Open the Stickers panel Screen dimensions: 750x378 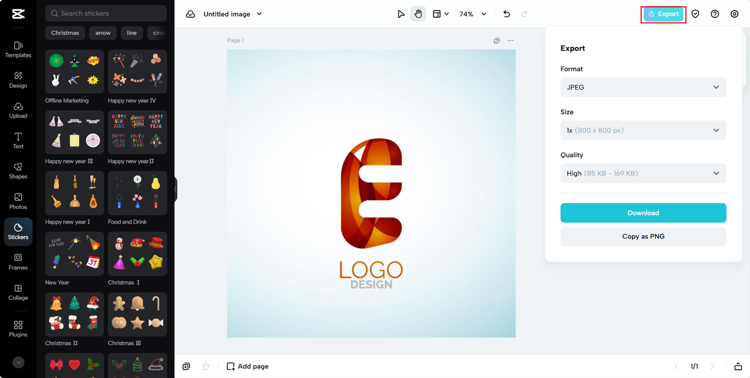18,232
